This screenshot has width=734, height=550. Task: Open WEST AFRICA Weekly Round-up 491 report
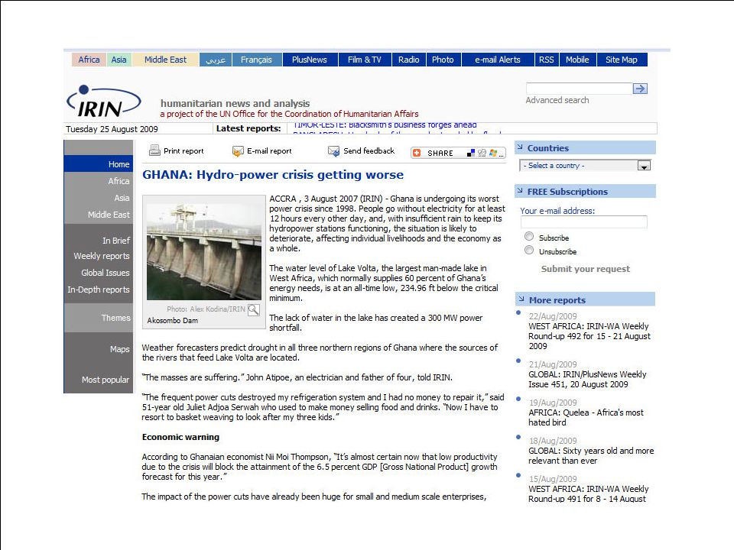[589, 493]
